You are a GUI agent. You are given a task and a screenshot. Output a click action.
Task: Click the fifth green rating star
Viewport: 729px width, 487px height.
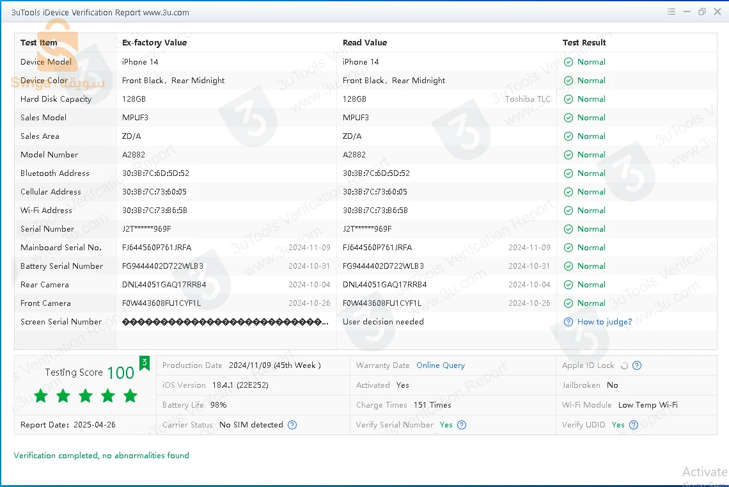130,396
